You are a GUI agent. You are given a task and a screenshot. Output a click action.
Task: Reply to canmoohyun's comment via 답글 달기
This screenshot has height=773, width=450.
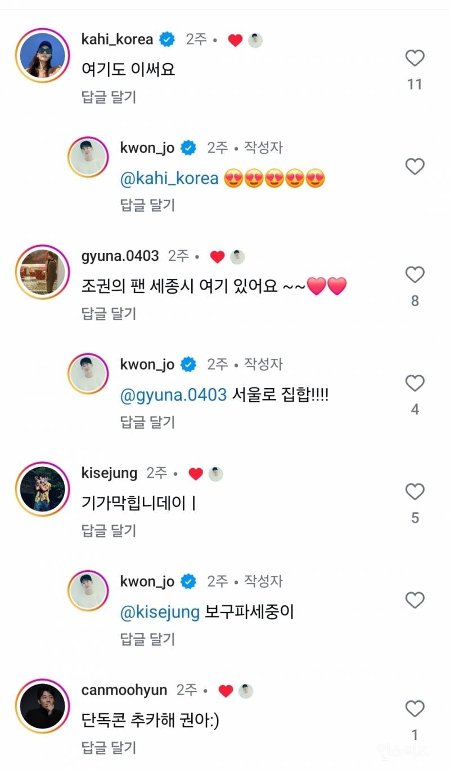[x=109, y=747]
